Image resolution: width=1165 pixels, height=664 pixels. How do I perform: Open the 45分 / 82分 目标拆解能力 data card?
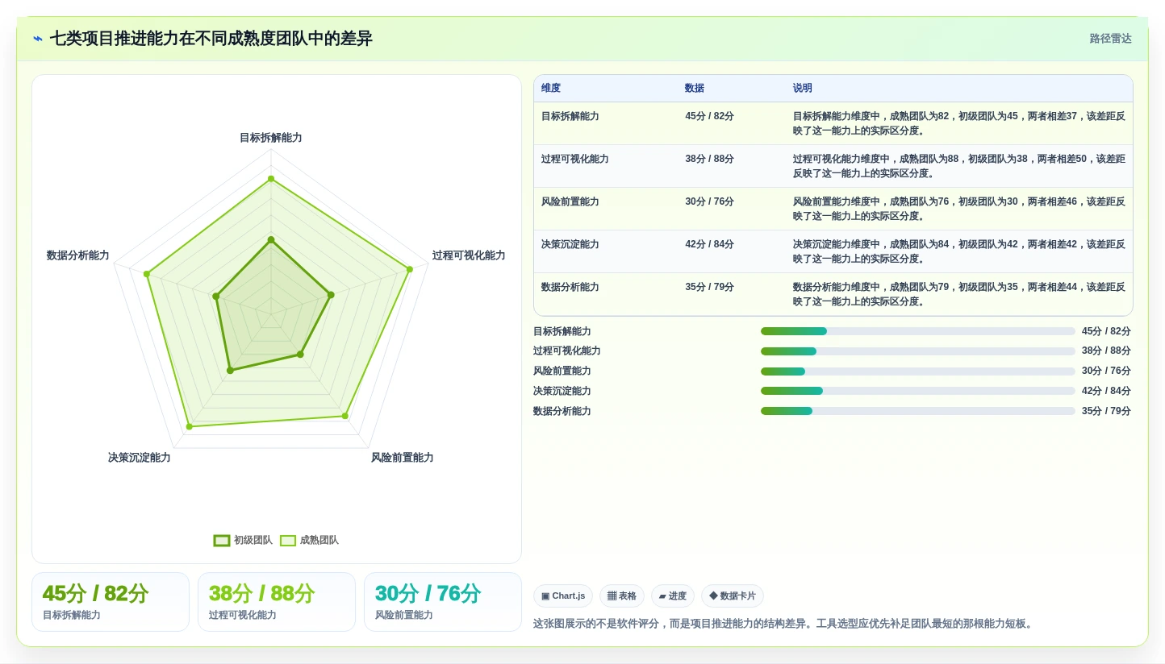point(111,602)
